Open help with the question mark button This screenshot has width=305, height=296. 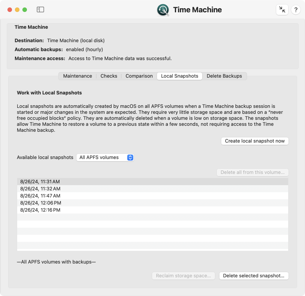tap(296, 9)
